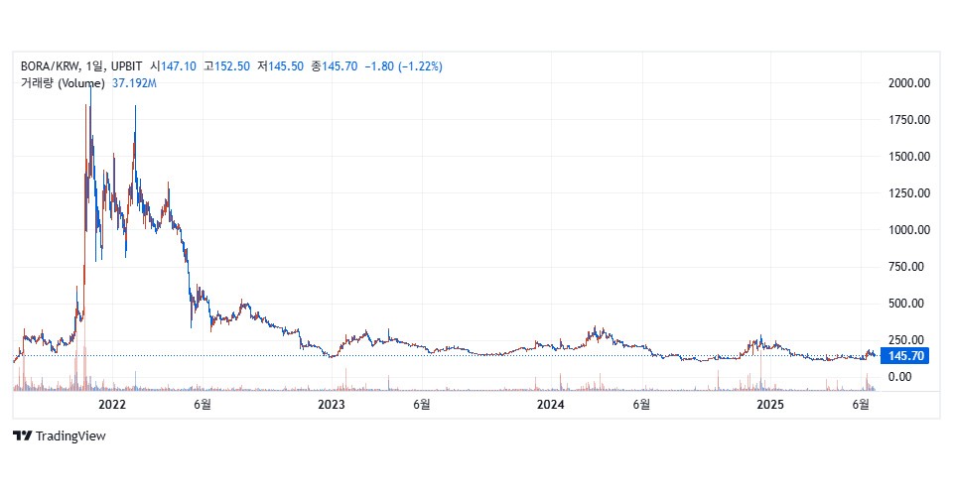Click the 2022 label on time axis
The height and width of the screenshot is (496, 953).
coord(112,405)
